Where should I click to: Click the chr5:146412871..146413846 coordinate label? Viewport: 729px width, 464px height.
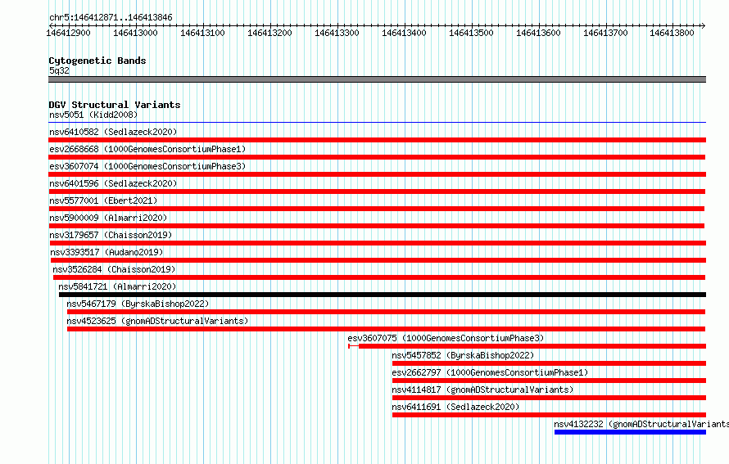(x=111, y=18)
